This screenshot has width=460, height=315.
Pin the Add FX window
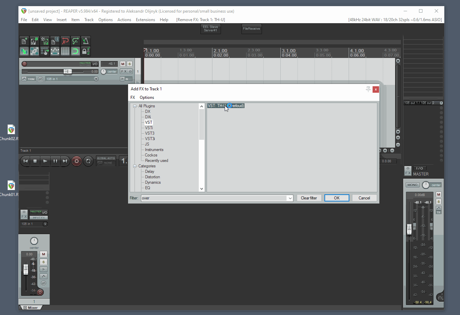pos(368,89)
